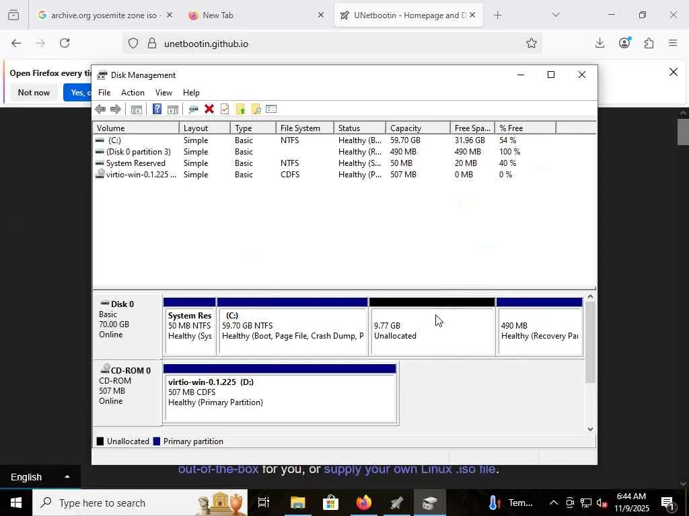Close the UNetbootin browser tab
This screenshot has width=689, height=516.
(472, 15)
